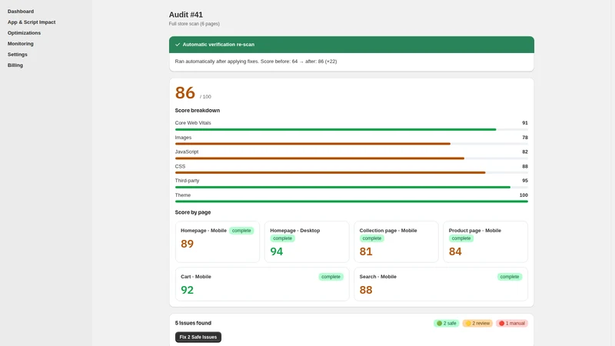The image size is (615, 346).
Task: Open the Product page · Mobile card
Action: tap(486, 241)
